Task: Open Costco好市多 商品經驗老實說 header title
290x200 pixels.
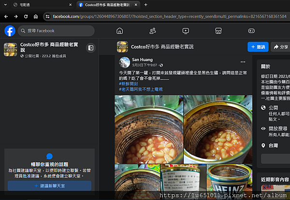Action: [162, 47]
